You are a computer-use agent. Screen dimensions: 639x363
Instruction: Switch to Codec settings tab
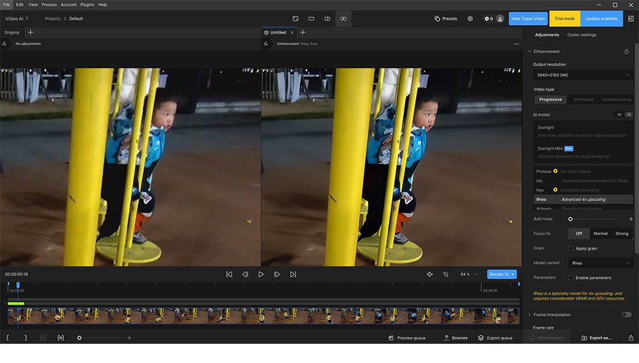[581, 35]
